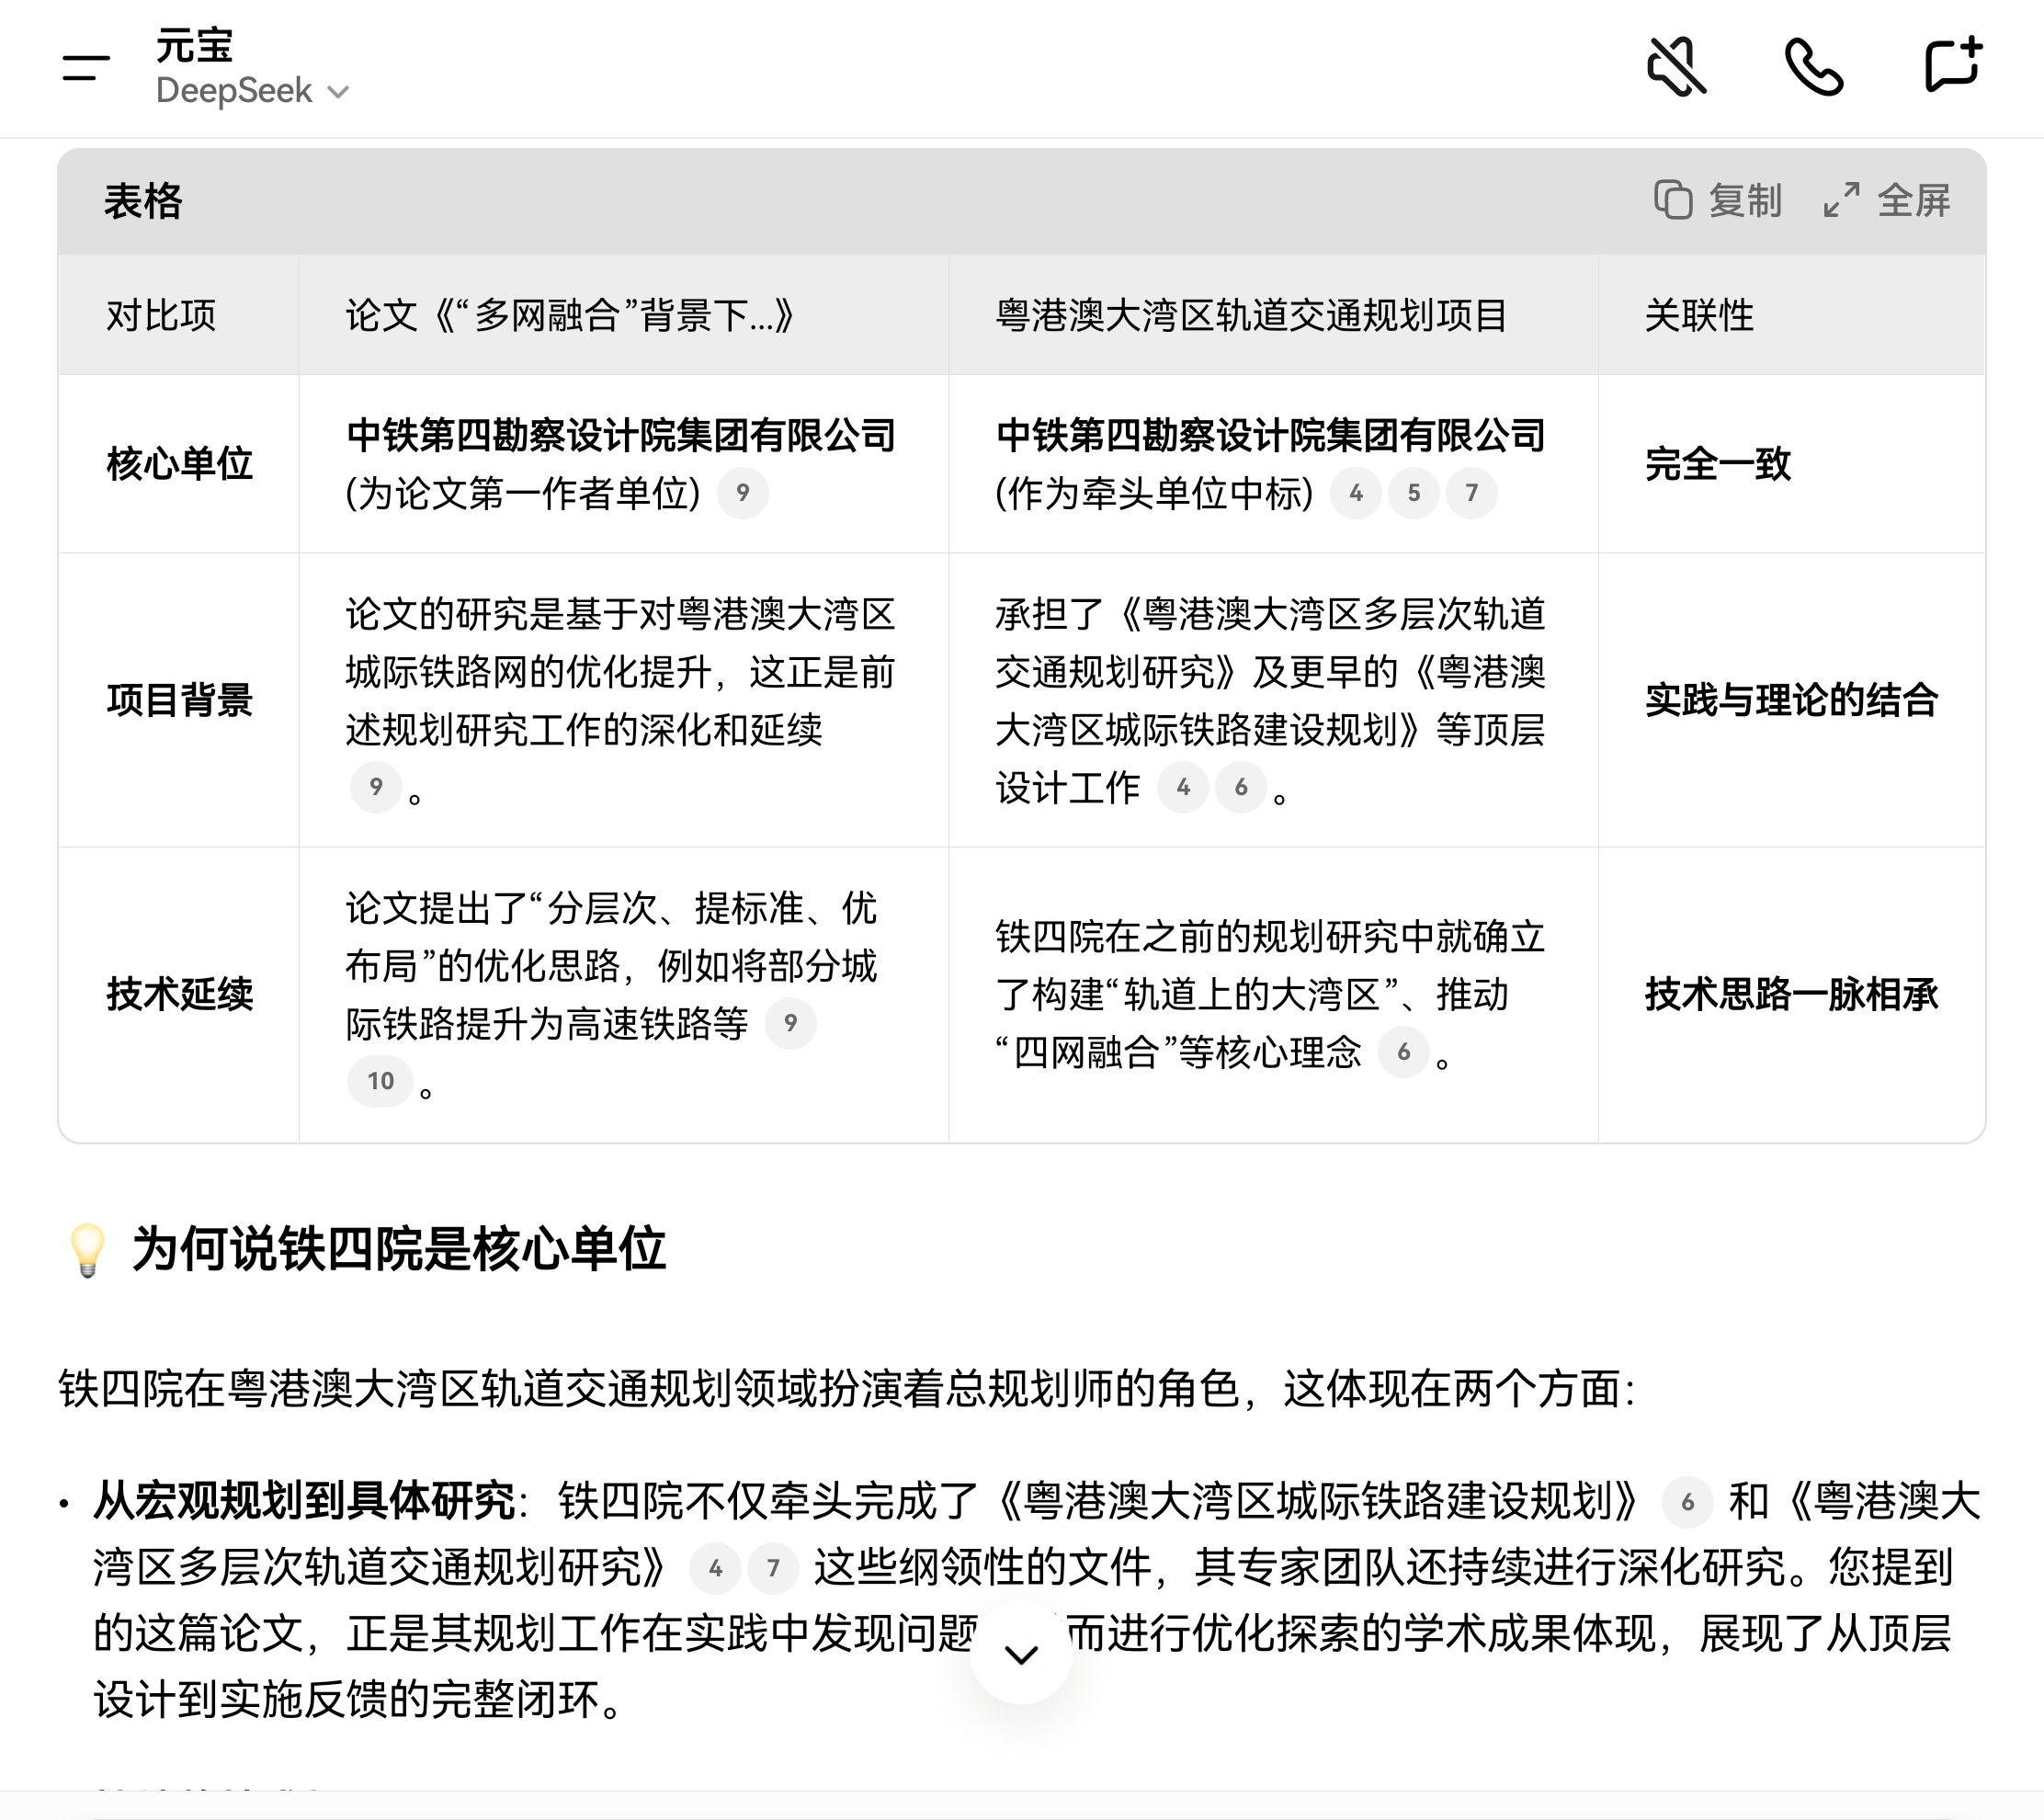Open the sidebar with the hamburger icon
The height and width of the screenshot is (1820, 2044).
pyautogui.click(x=86, y=68)
